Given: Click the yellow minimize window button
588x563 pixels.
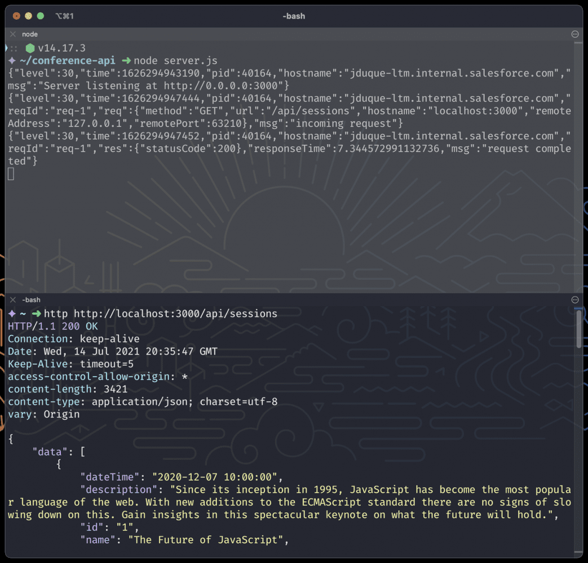Looking at the screenshot, I should pyautogui.click(x=28, y=16).
